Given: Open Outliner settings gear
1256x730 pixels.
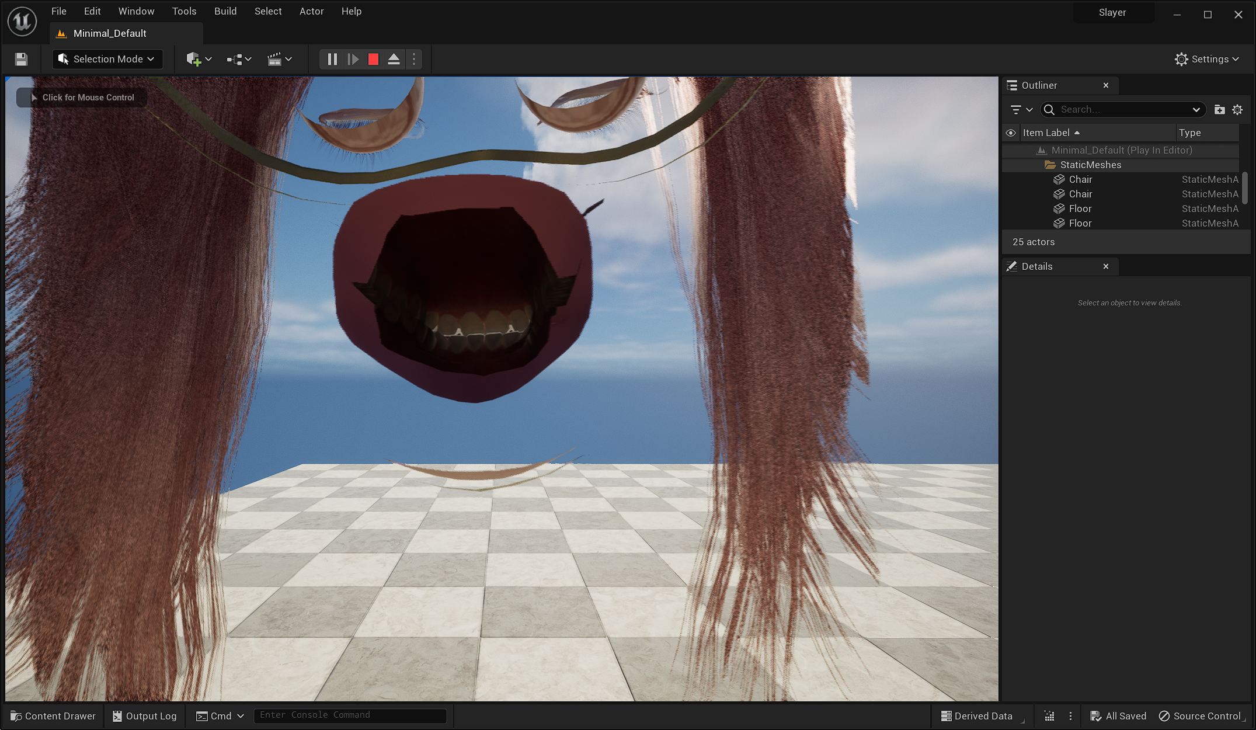Looking at the screenshot, I should coord(1237,110).
